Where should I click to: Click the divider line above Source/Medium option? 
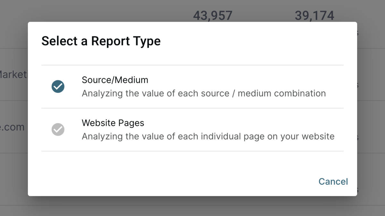(x=193, y=65)
